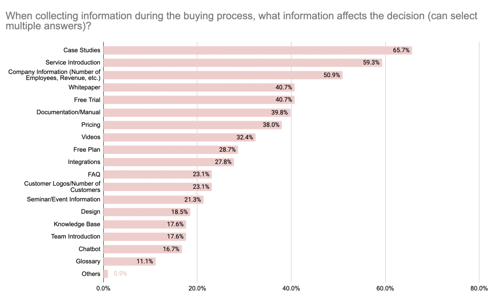Click the small Others bar
This screenshot has width=492, height=304.
[x=106, y=274]
